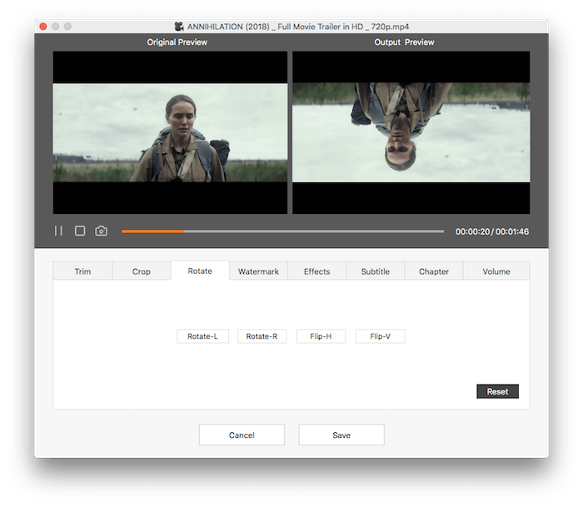Click the playback progress slider
Viewport: 583px width, 507px height.
282,231
